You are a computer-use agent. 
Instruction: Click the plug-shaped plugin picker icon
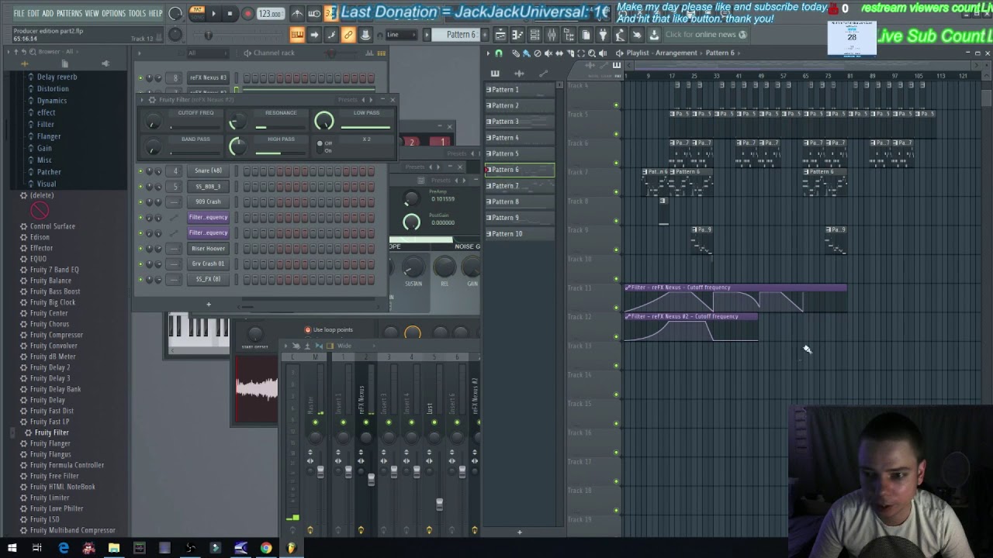603,35
